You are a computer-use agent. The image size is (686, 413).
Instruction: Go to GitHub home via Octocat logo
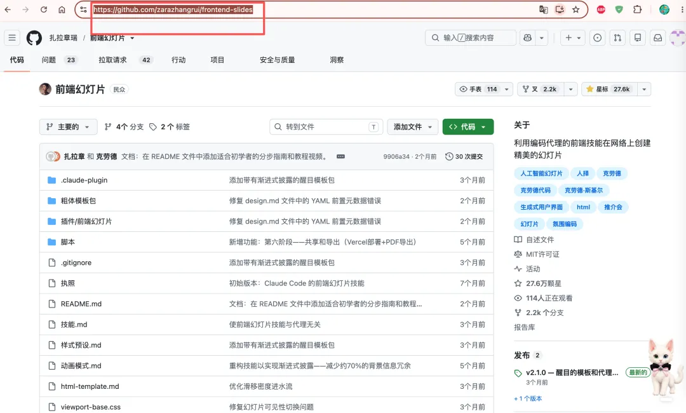pos(34,38)
